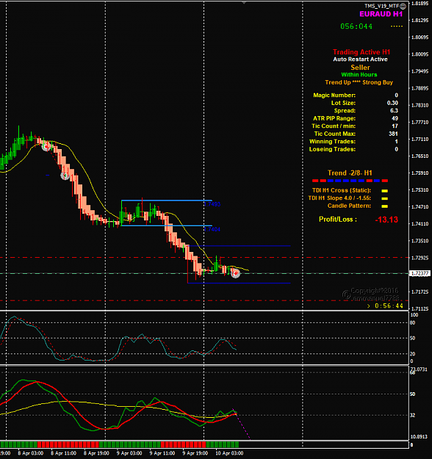The height and width of the screenshot is (459, 432).
Task: Click the 10 Apr 03:00 time axis label
Action: click(229, 453)
